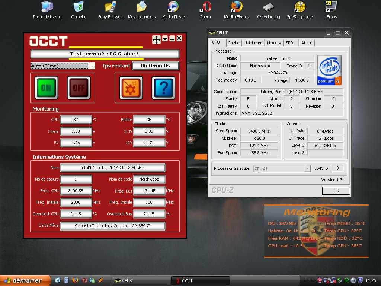
Task: Click the CPU-Z chip icon in its title bar
Action: click(212, 32)
